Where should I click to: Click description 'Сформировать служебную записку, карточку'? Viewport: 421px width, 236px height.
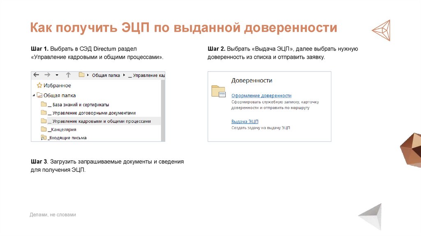click(x=275, y=102)
